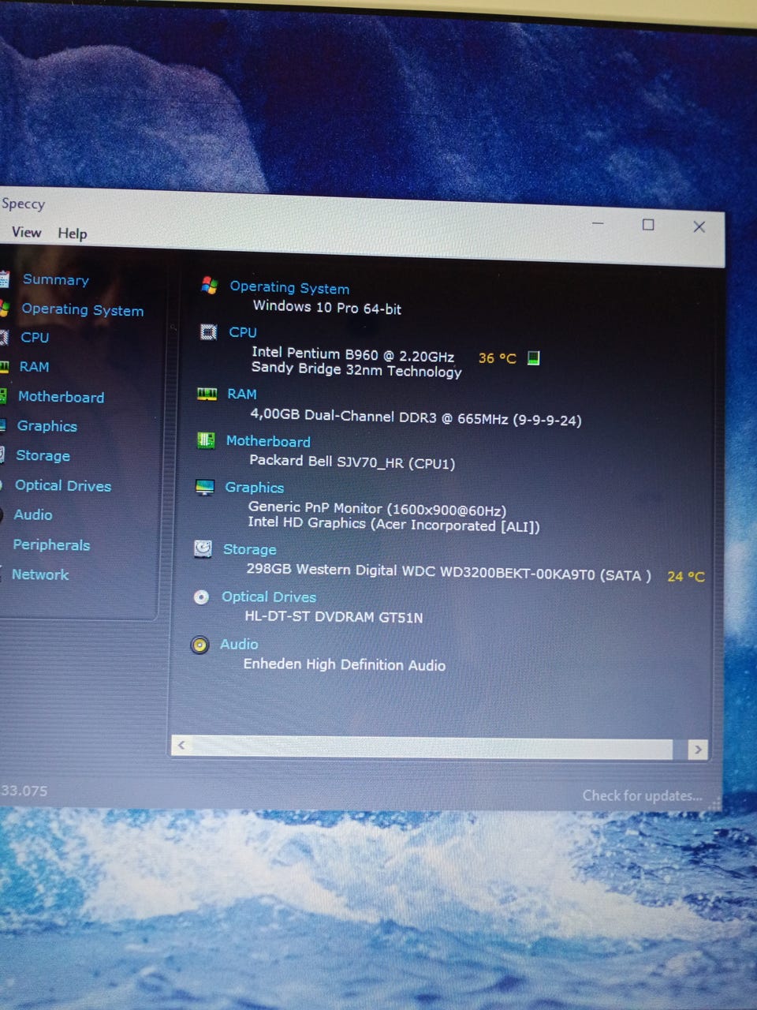
Task: Click the 4,00GB Dual-Channel DDR3 text
Action: 416,417
